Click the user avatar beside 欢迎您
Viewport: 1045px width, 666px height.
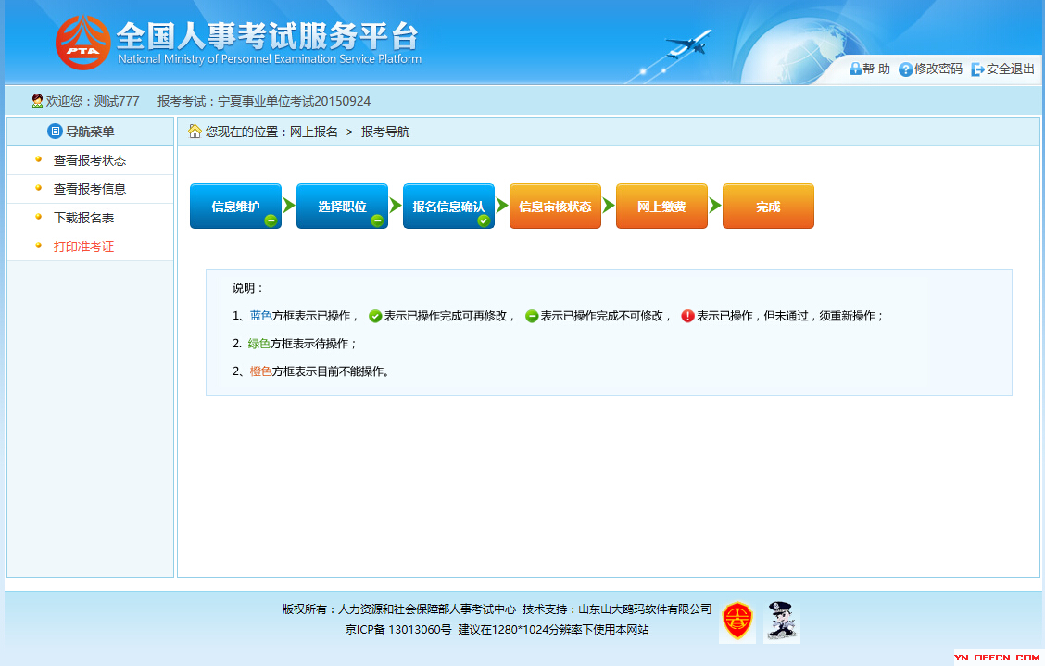click(x=37, y=101)
